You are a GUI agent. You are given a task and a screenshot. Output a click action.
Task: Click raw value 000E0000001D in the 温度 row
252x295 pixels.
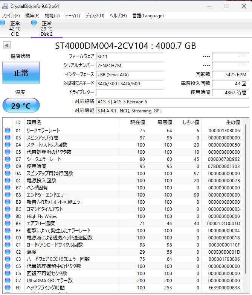[x=224, y=252]
